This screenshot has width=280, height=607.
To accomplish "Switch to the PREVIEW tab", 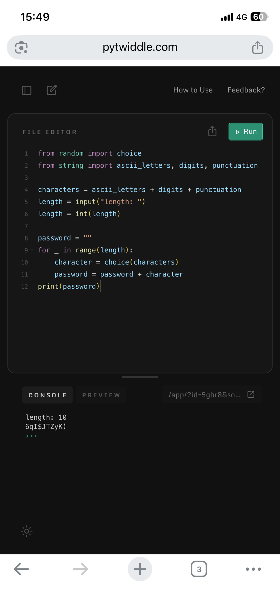I will point(101,395).
